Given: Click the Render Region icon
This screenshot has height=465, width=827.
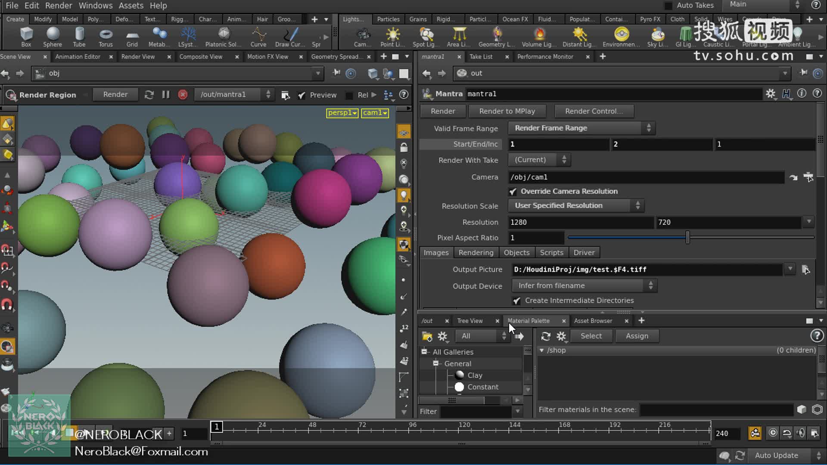Looking at the screenshot, I should 11,94.
